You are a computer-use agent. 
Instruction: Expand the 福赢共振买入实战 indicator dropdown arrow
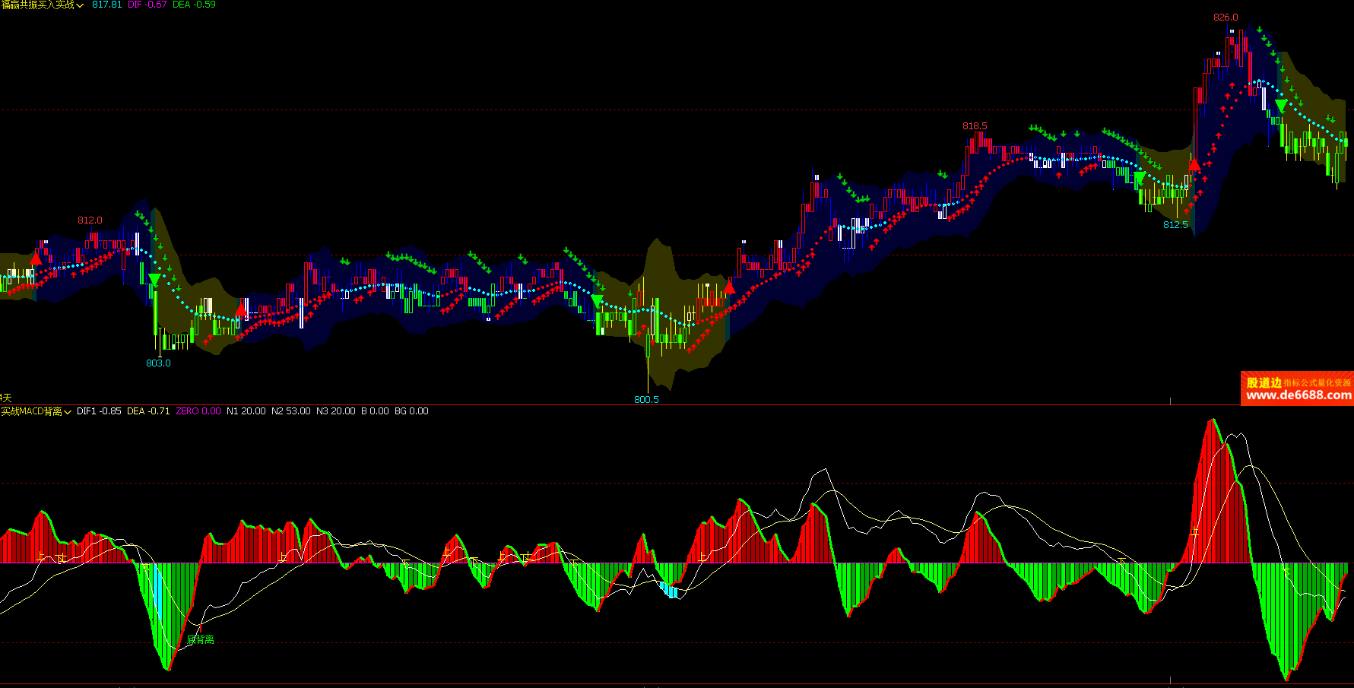point(80,5)
